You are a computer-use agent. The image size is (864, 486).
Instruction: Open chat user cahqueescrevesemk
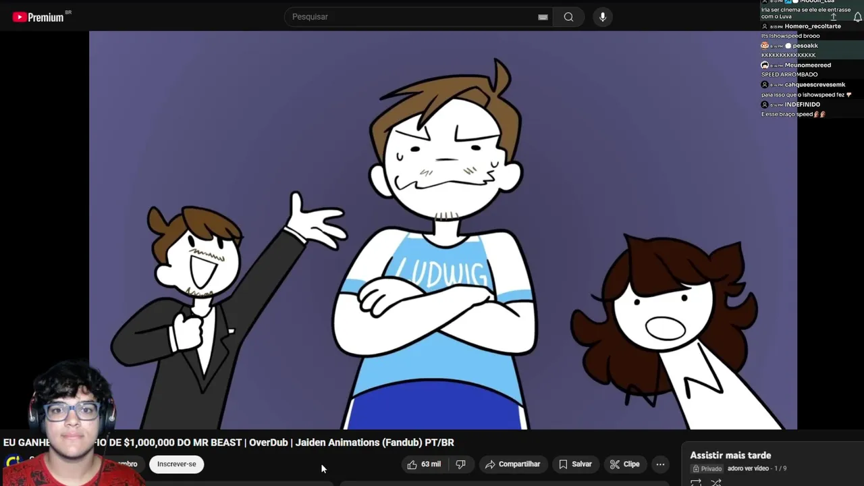815,85
